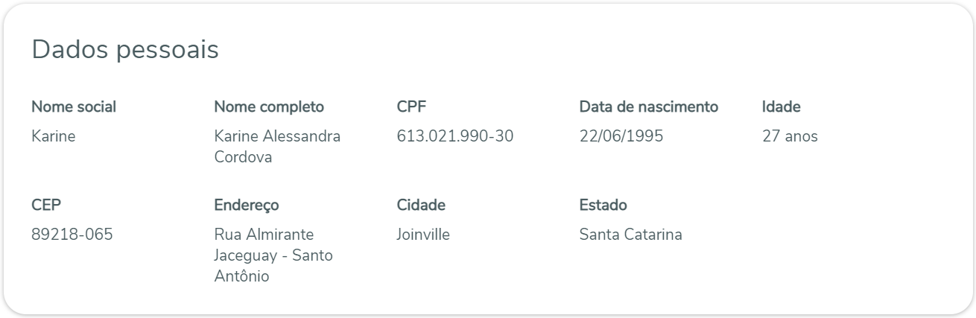Select the CPF number 613.021.990-30
The image size is (976, 318).
pyautogui.click(x=455, y=137)
